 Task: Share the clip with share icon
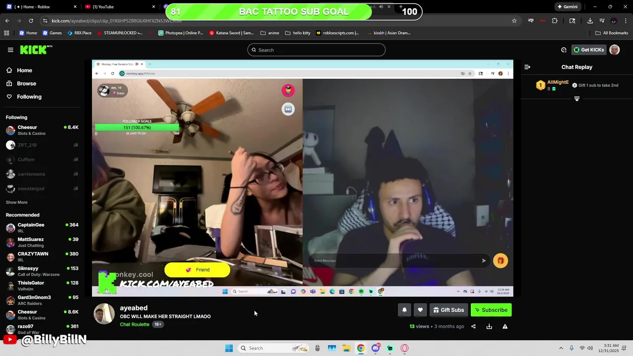pos(473,326)
